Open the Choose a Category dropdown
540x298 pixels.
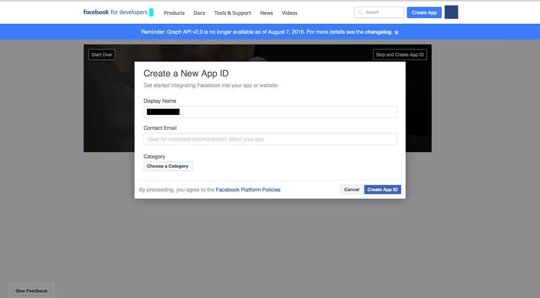[168, 166]
